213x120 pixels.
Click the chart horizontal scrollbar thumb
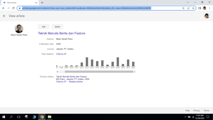point(99,72)
